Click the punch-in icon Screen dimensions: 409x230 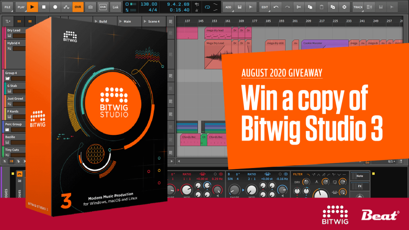coord(215,4)
